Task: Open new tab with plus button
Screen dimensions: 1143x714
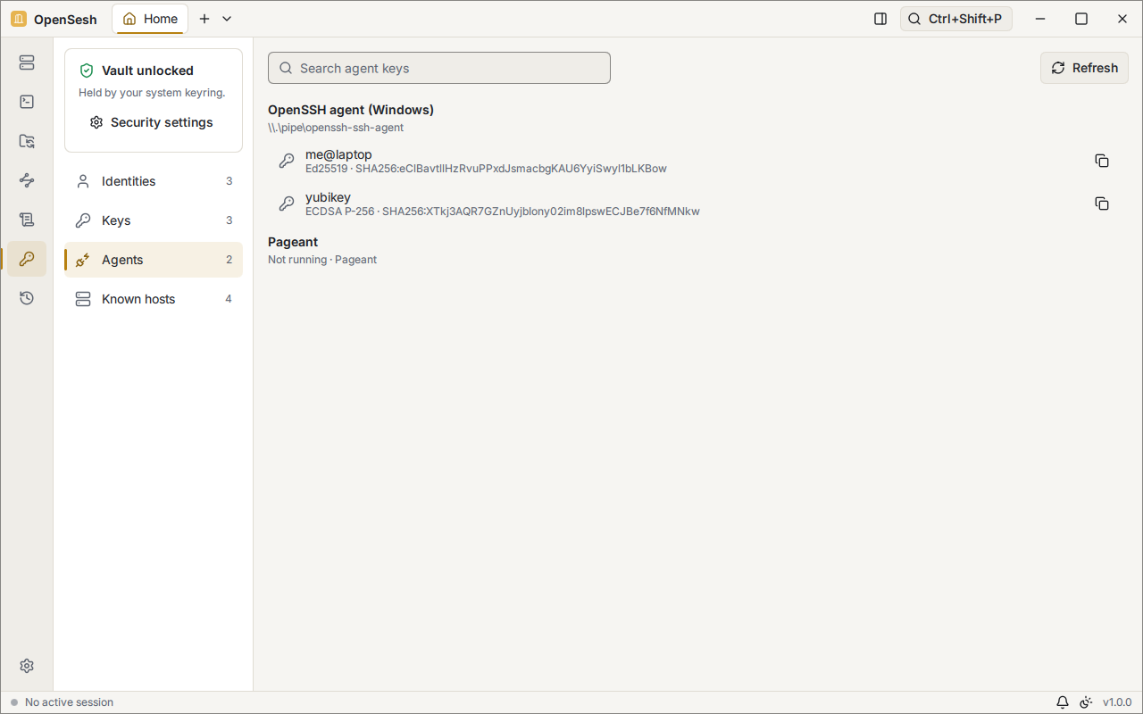Action: point(204,19)
